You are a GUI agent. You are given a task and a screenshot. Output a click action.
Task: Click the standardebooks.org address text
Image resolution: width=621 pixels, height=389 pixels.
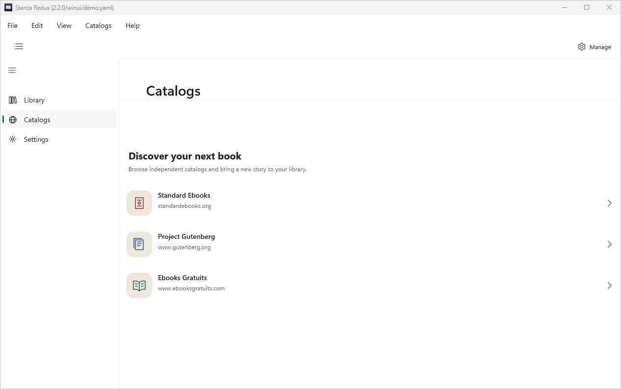click(x=184, y=206)
